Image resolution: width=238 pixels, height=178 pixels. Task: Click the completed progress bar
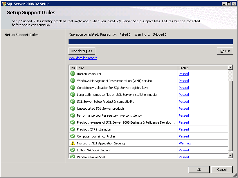coord(151,42)
